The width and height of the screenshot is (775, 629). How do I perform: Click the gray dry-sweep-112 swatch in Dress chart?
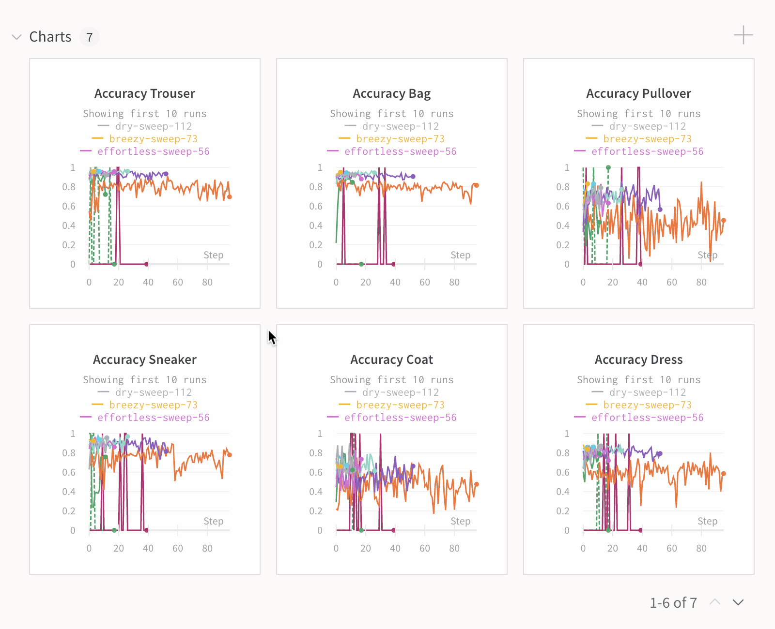pos(597,392)
